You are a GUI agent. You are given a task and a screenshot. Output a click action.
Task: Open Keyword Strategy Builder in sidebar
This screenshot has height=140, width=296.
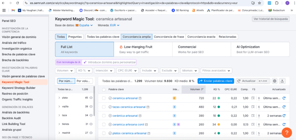point(18,88)
